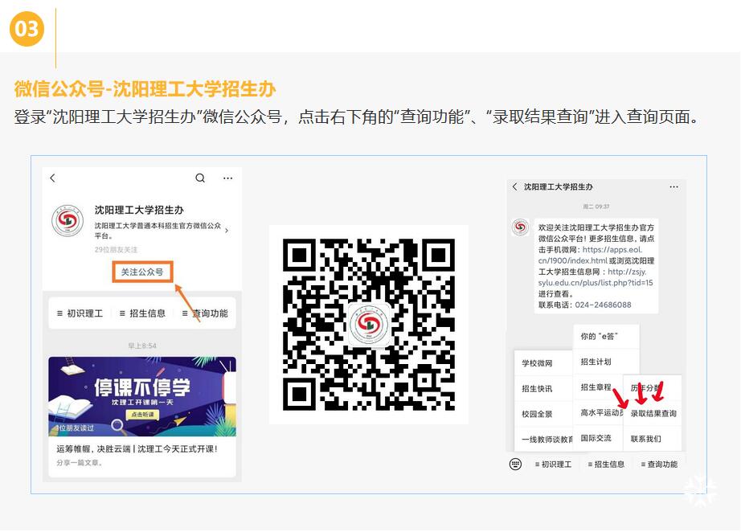The image size is (741, 532).
Task: Choose 招生章程 from the popup menu
Action: [598, 387]
